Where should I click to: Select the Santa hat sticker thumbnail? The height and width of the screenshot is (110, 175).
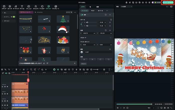(63, 29)
